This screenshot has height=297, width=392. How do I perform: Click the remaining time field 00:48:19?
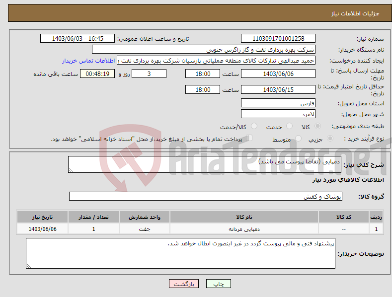pos(97,74)
